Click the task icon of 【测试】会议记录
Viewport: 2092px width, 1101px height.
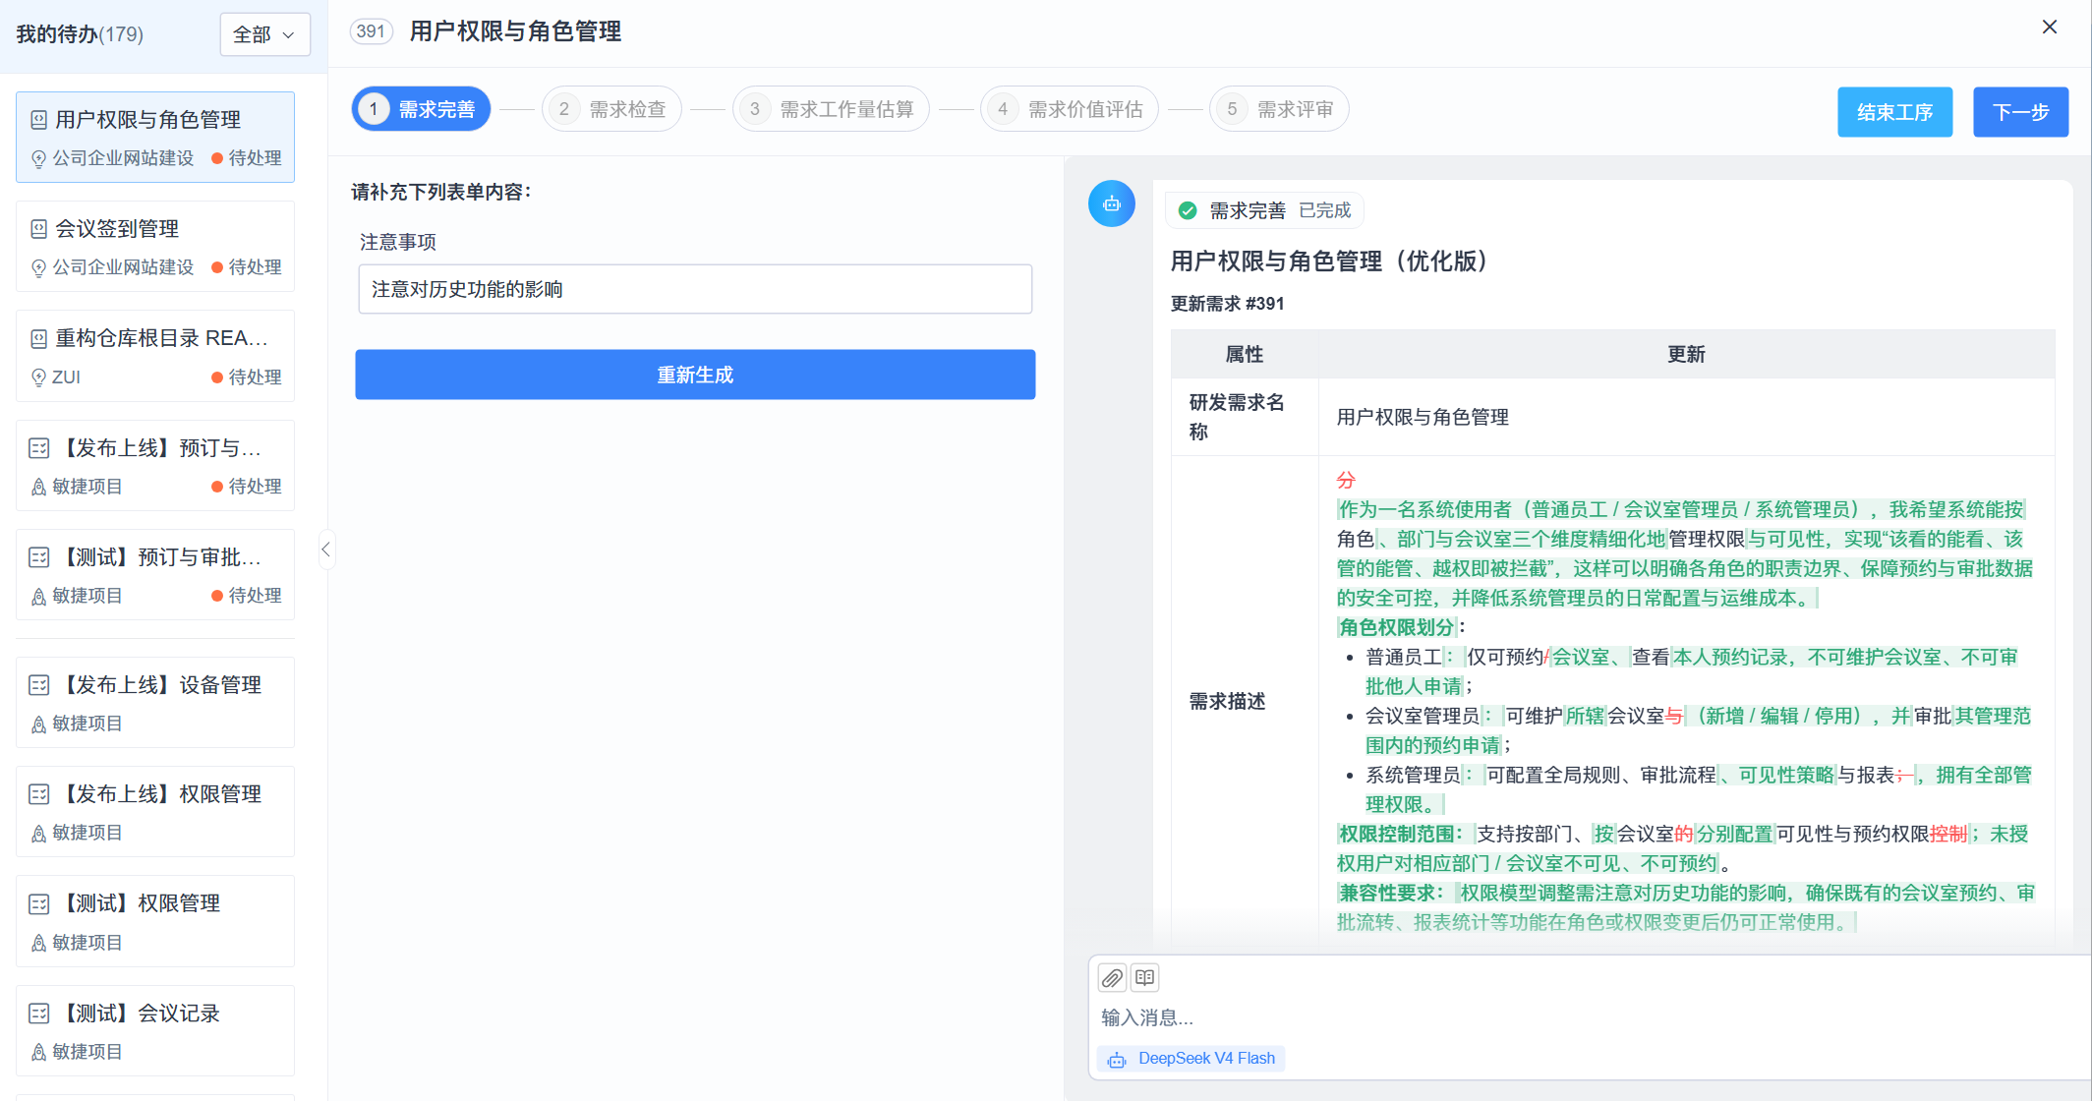click(x=38, y=1014)
